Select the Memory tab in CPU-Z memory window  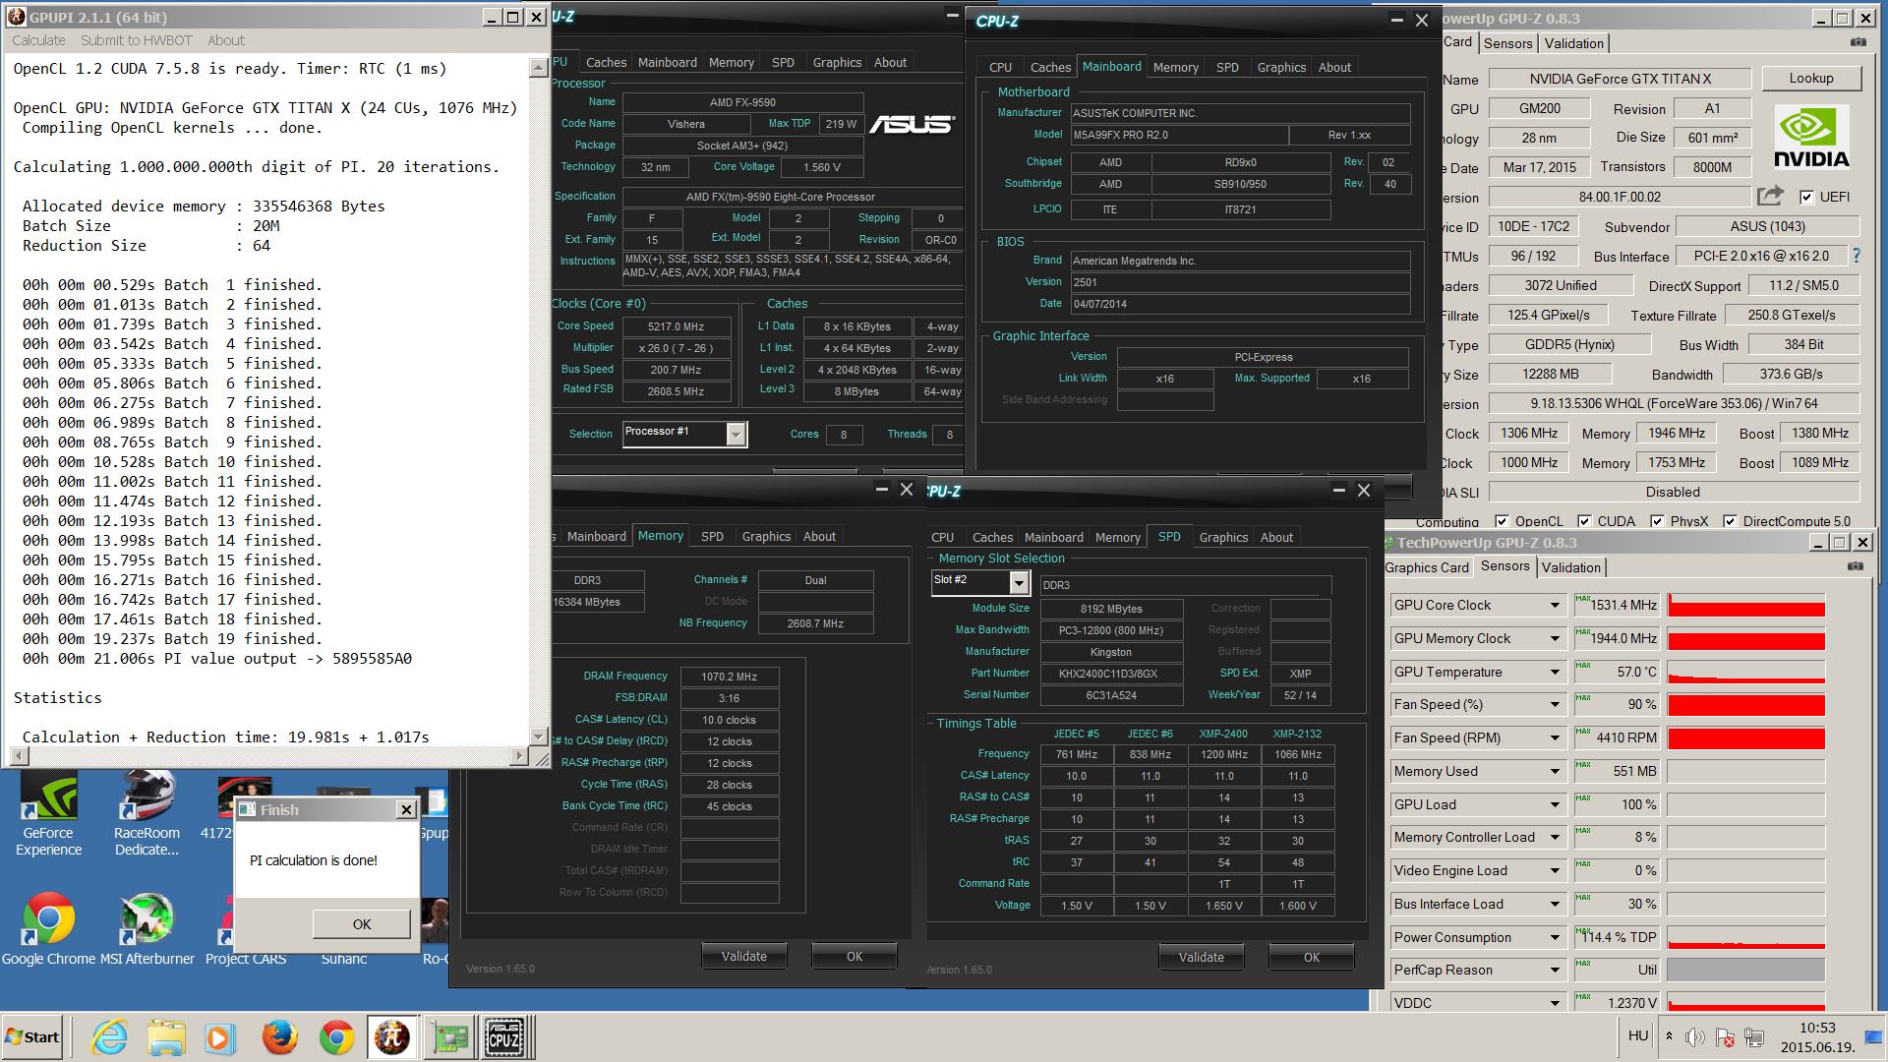660,535
